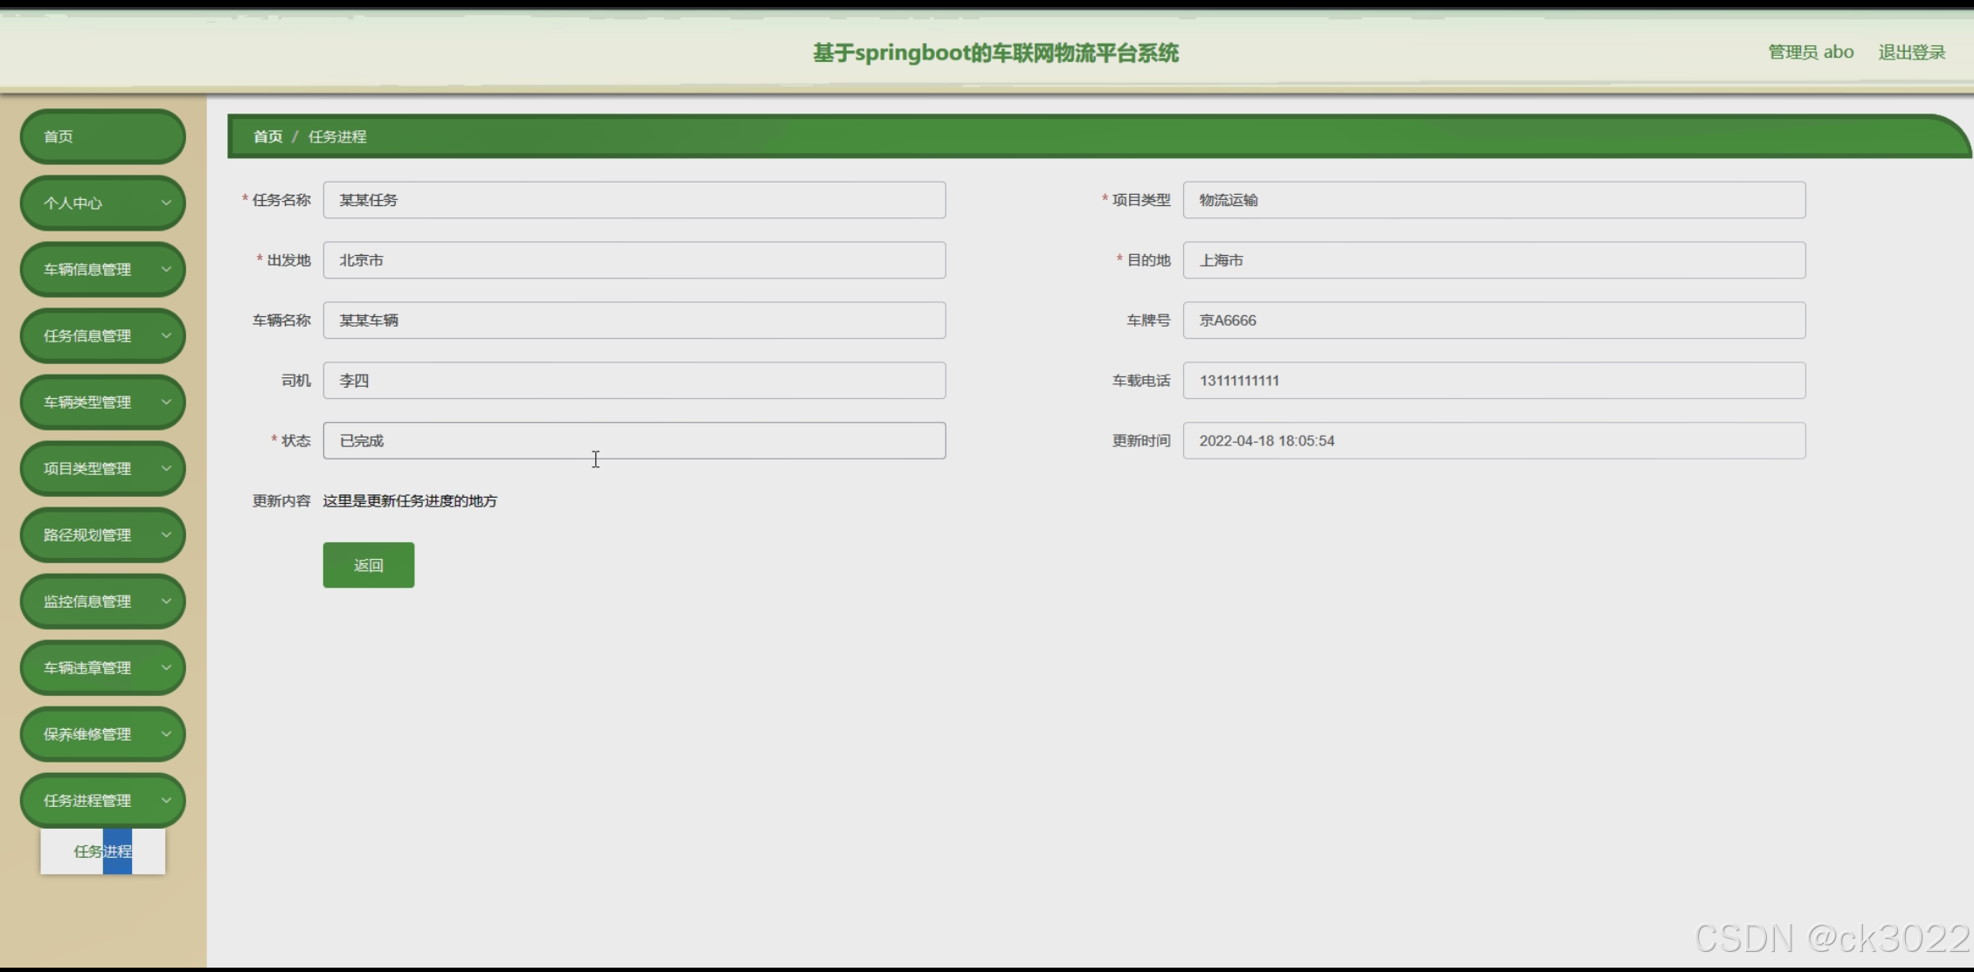Screen dimensions: 1974x972
Task: Open the 首页 breadcrumb link
Action: click(x=267, y=136)
